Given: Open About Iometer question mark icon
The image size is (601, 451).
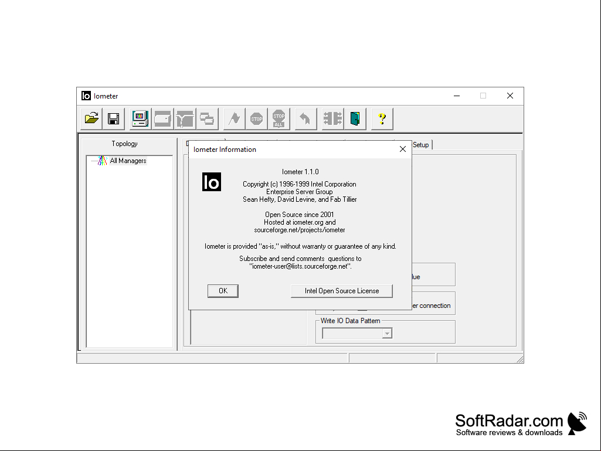Looking at the screenshot, I should click(x=382, y=118).
